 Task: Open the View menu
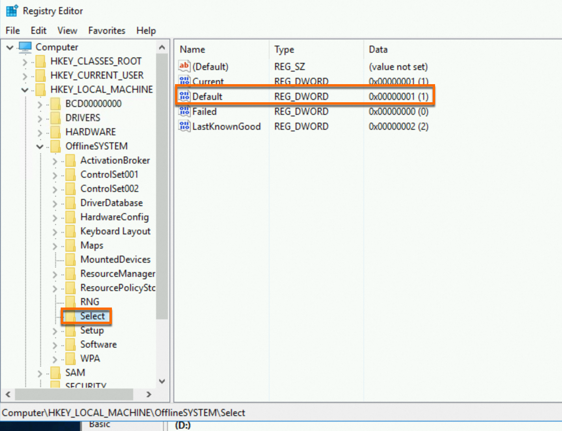(x=67, y=30)
